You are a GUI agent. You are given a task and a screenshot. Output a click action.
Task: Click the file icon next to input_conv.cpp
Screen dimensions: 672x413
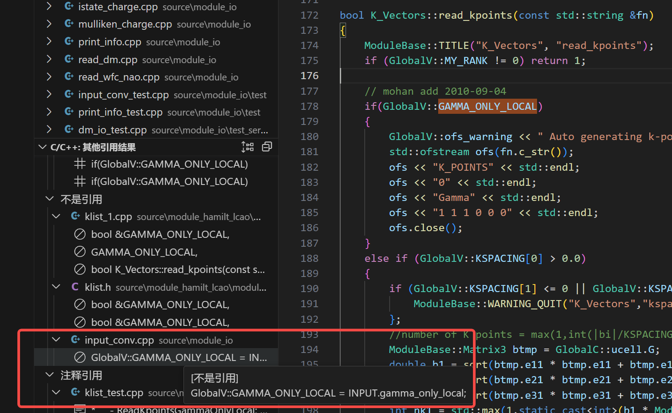point(76,340)
